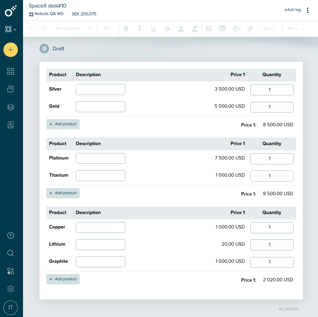Open the documents folder icon
The image size is (318, 317).
coord(11,89)
